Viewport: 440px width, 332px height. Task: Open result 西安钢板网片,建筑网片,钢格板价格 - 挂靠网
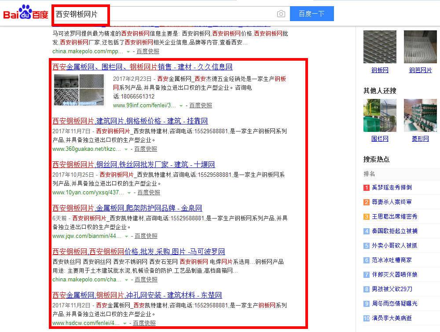130,121
